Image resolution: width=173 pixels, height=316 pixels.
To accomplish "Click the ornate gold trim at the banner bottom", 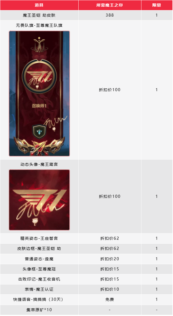I will coord(39,147).
